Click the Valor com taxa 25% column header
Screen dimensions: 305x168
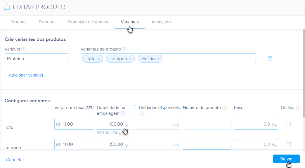click(74, 108)
